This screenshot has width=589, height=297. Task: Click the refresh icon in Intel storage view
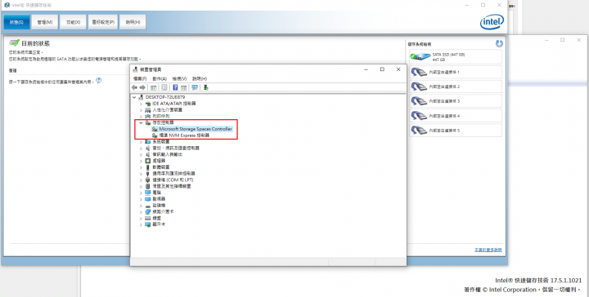click(x=499, y=44)
